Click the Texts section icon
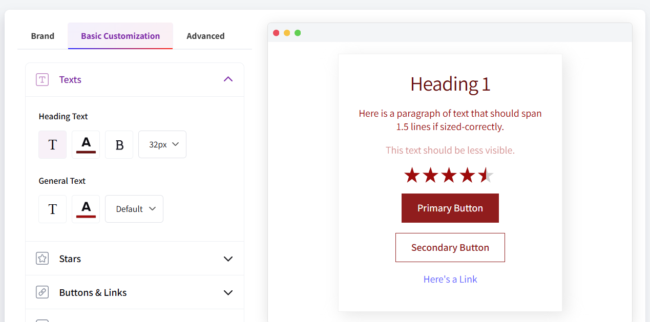 coord(43,79)
